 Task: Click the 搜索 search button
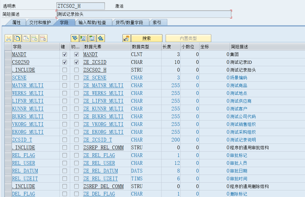click(147, 38)
